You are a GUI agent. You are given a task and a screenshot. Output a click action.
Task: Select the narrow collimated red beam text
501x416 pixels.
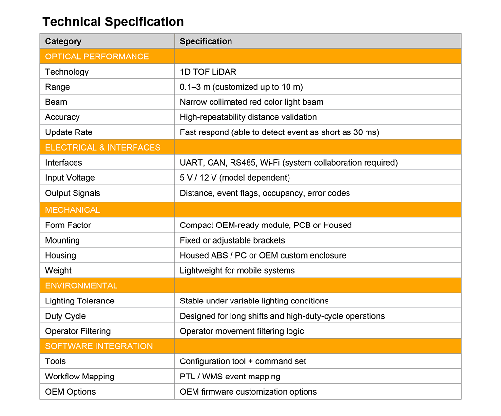click(x=251, y=102)
